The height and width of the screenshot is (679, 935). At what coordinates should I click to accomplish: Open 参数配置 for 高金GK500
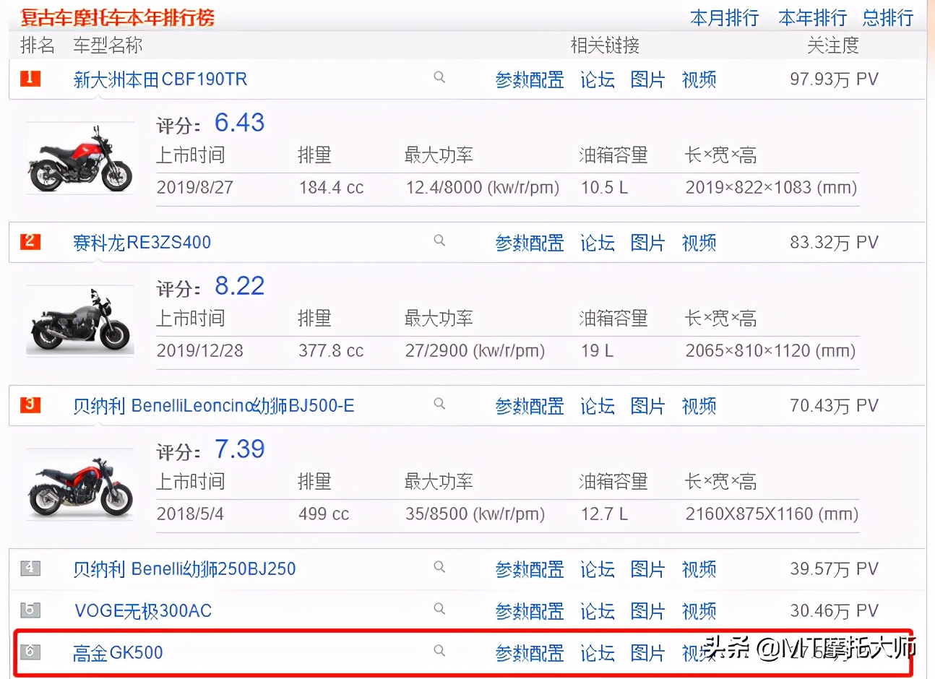pyautogui.click(x=530, y=652)
